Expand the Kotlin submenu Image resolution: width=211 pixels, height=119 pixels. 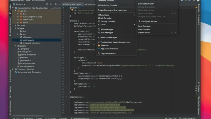click(x=116, y=25)
